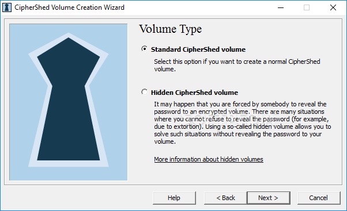Proceed with the Next > button
347x211 pixels.
coord(269,198)
